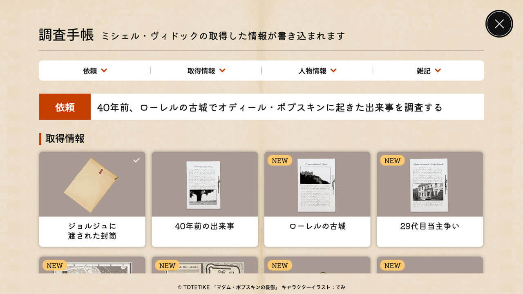Open the envelope icon card image
This screenshot has height=294, width=523.
91,185
